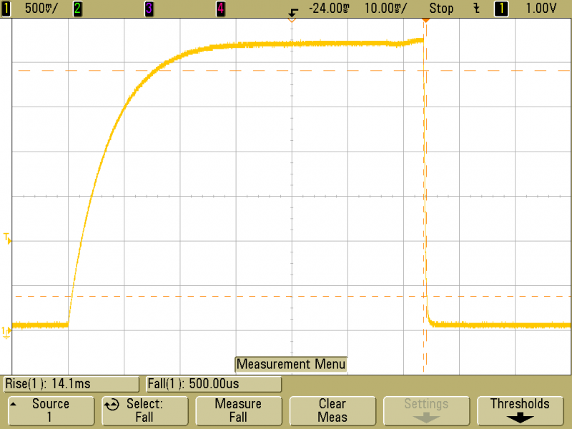This screenshot has height=429, width=572.
Task: Click the purple channel 3 indicator
Action: coord(149,9)
